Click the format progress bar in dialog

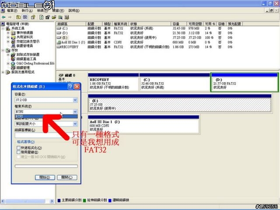[46, 166]
